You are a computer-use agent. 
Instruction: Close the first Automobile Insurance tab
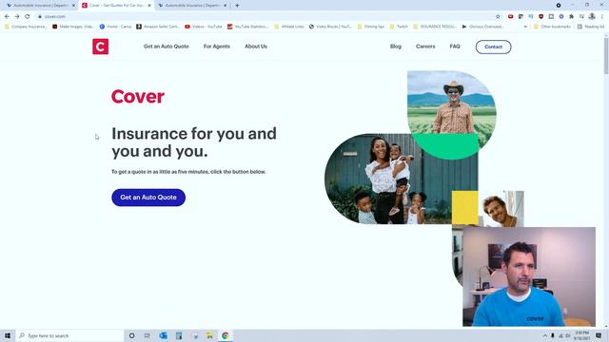73,6
